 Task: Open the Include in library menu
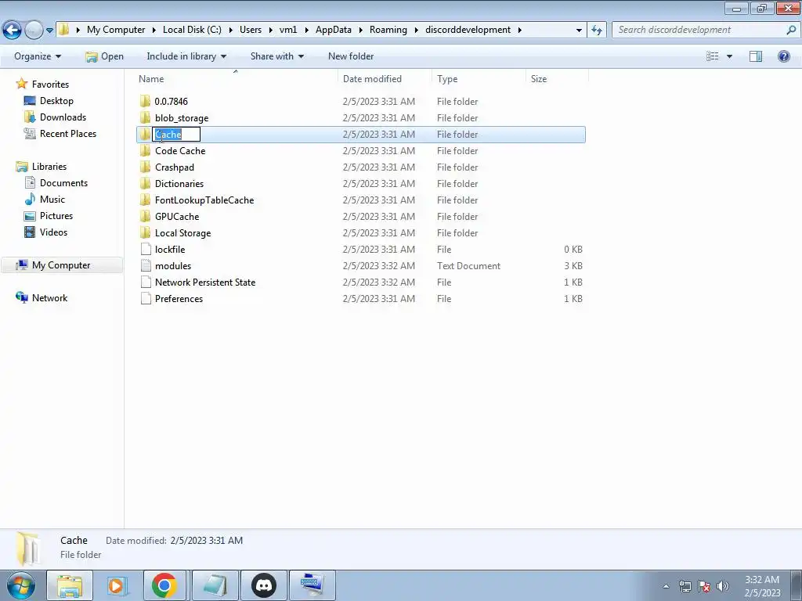[x=186, y=56]
